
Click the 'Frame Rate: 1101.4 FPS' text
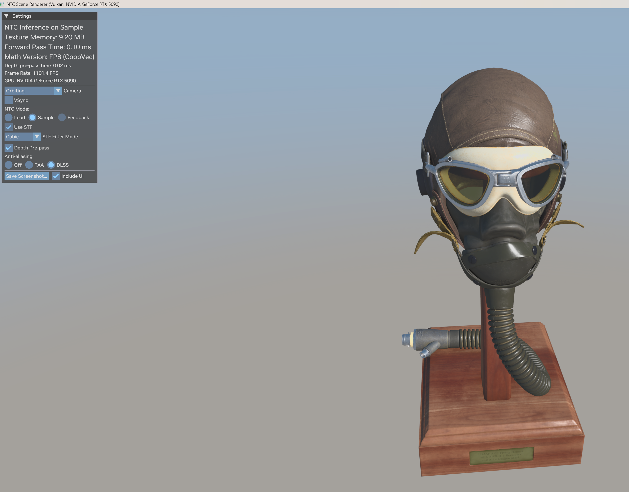pos(31,73)
